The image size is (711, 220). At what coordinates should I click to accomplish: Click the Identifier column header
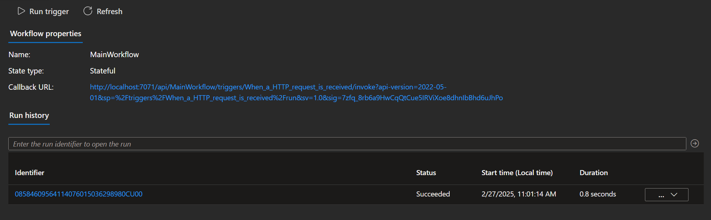click(x=29, y=173)
